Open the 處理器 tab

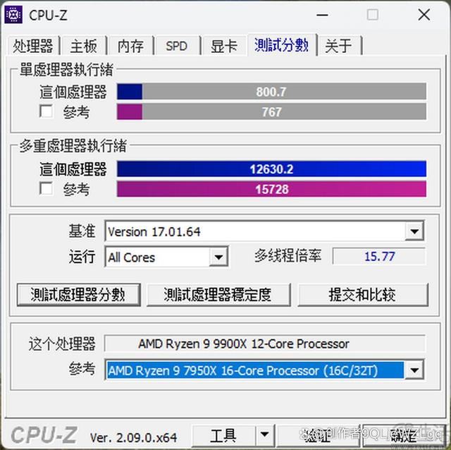point(33,46)
